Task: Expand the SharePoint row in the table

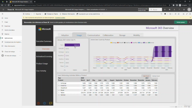Action: click(x=59, y=88)
